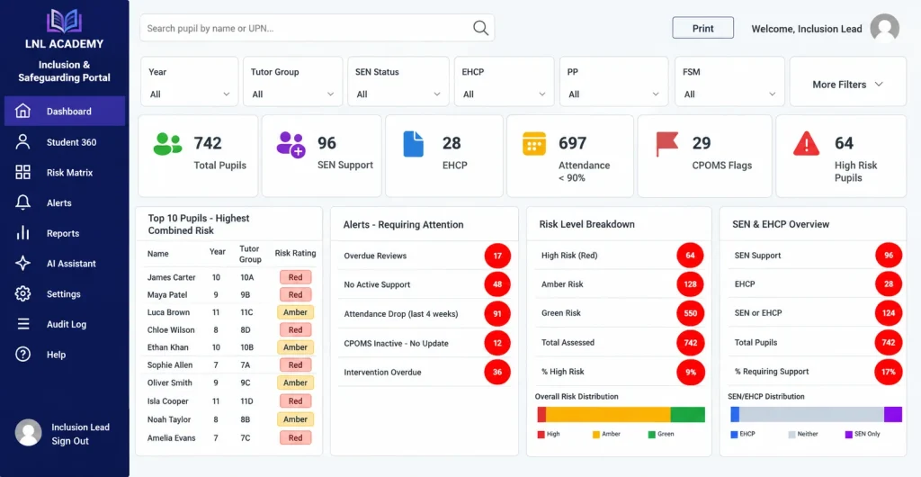Click the Intervention Overdue 36 badge

click(497, 372)
